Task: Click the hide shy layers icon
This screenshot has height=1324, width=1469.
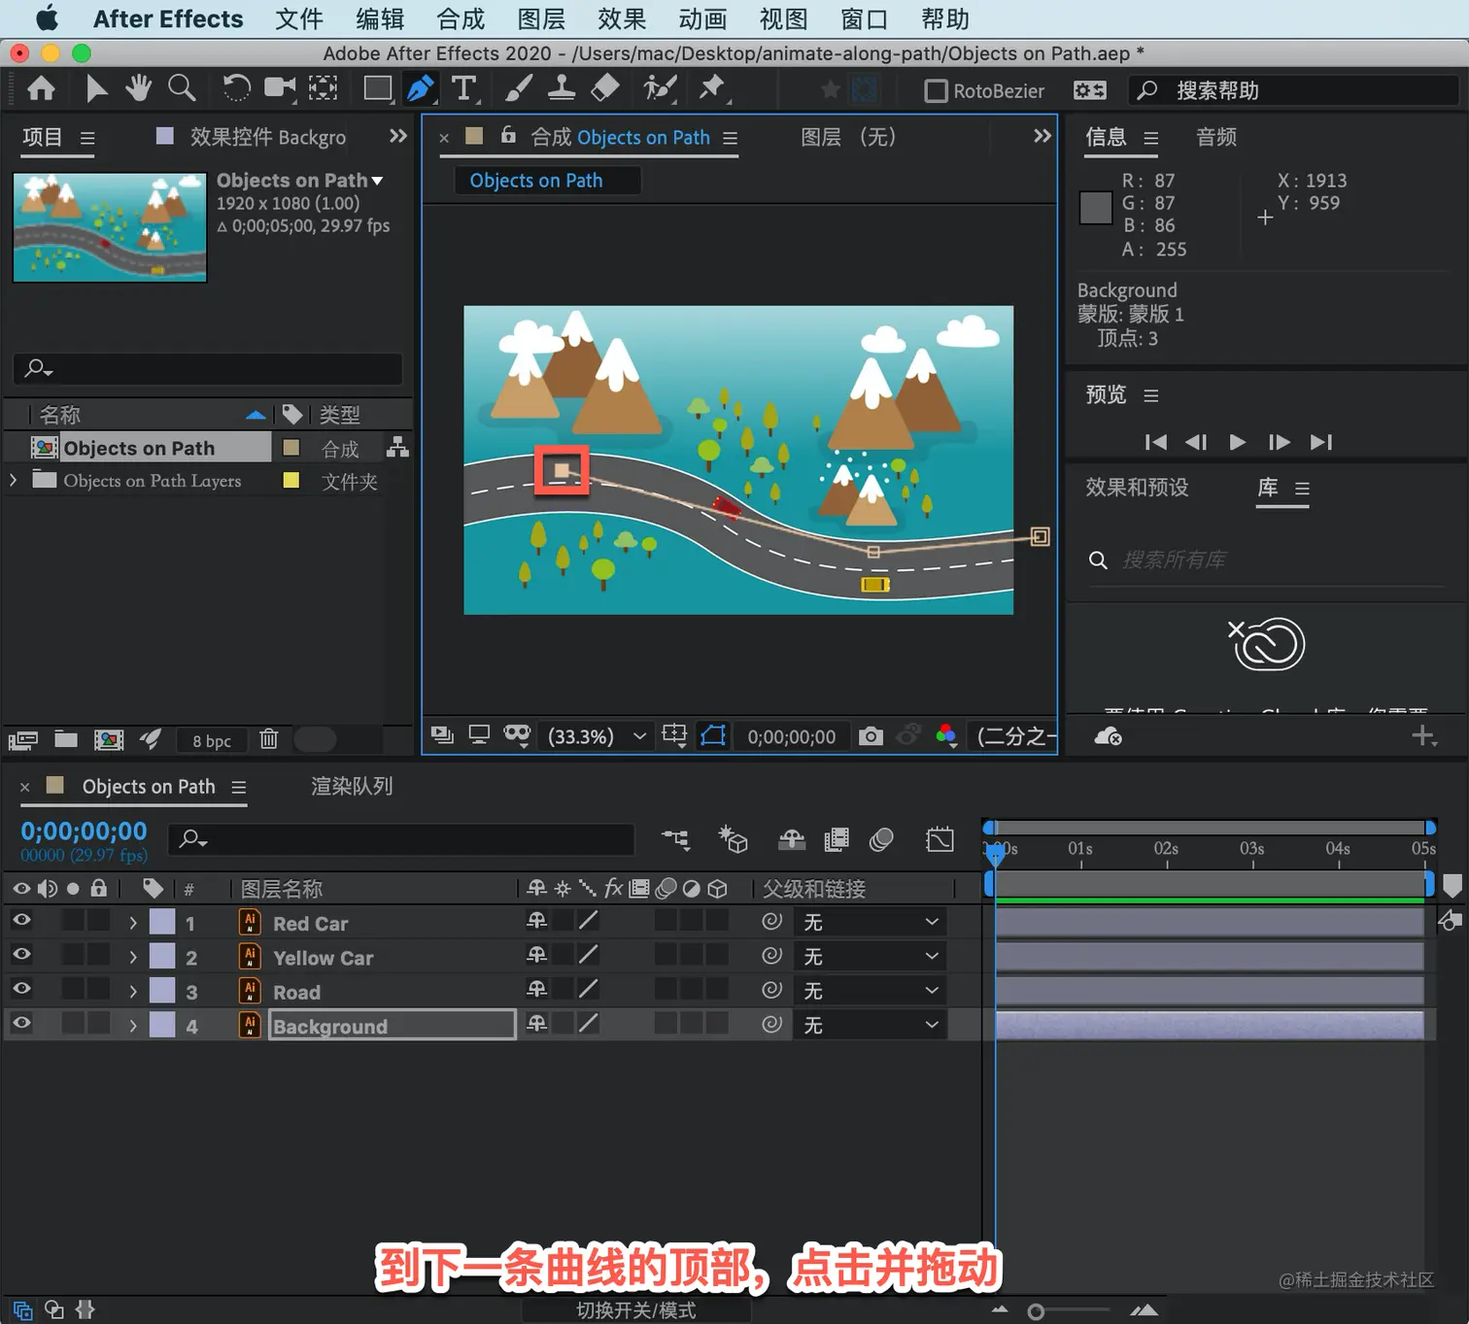Action: click(792, 839)
